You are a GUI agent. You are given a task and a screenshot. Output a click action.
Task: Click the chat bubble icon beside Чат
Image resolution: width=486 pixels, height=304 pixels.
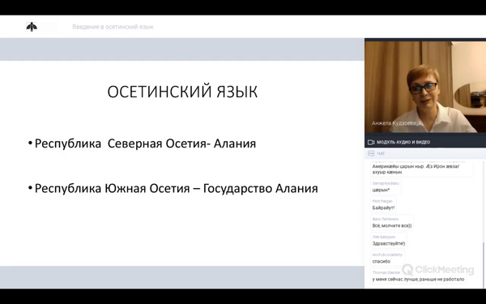(x=371, y=153)
